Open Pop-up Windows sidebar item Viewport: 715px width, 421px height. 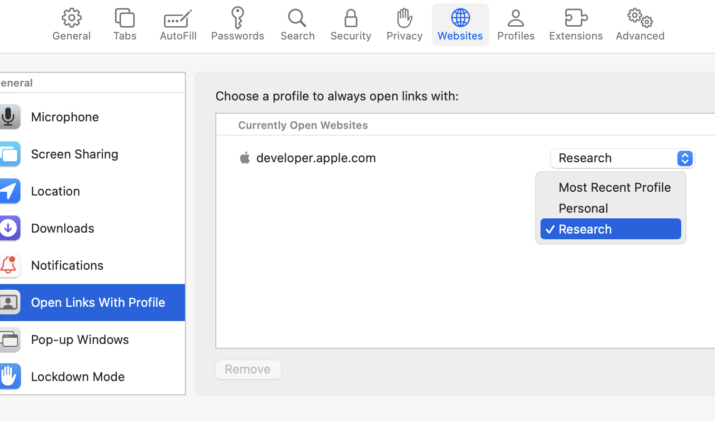tap(93, 339)
